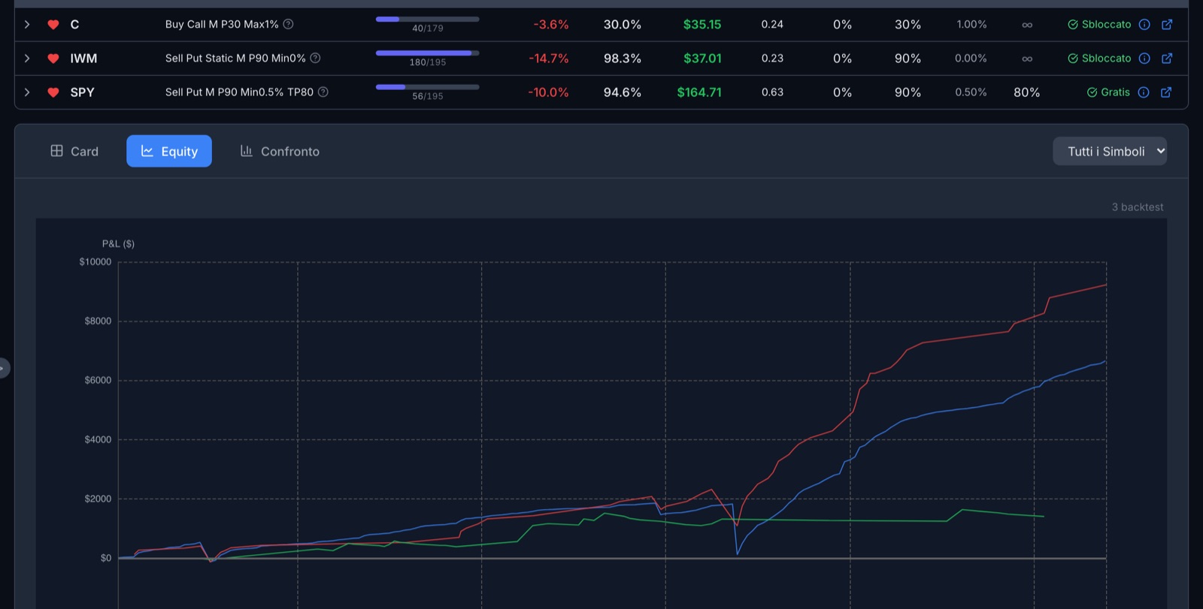1203x609 pixels.
Task: Toggle the favorite heart for C row
Action: pyautogui.click(x=53, y=25)
